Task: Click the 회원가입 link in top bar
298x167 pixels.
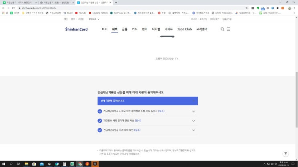Action: pos(203,19)
